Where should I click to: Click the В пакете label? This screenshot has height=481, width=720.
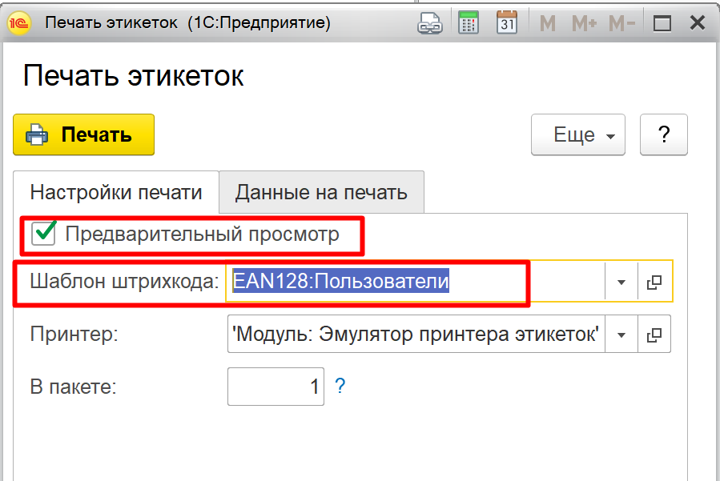[74, 387]
